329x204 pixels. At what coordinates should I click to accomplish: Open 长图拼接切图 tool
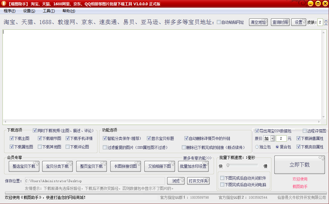126,166
